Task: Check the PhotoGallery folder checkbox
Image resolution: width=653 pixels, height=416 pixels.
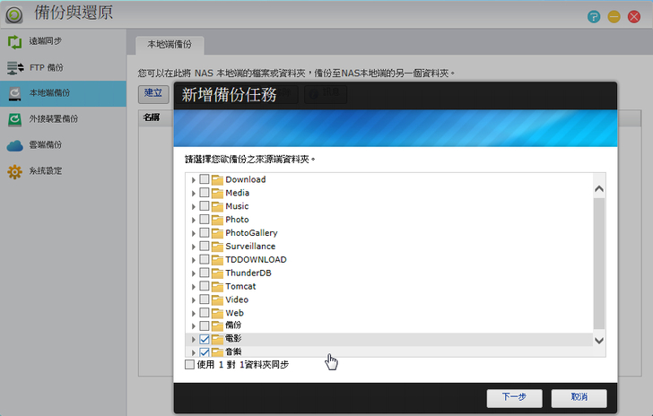Action: coord(205,232)
